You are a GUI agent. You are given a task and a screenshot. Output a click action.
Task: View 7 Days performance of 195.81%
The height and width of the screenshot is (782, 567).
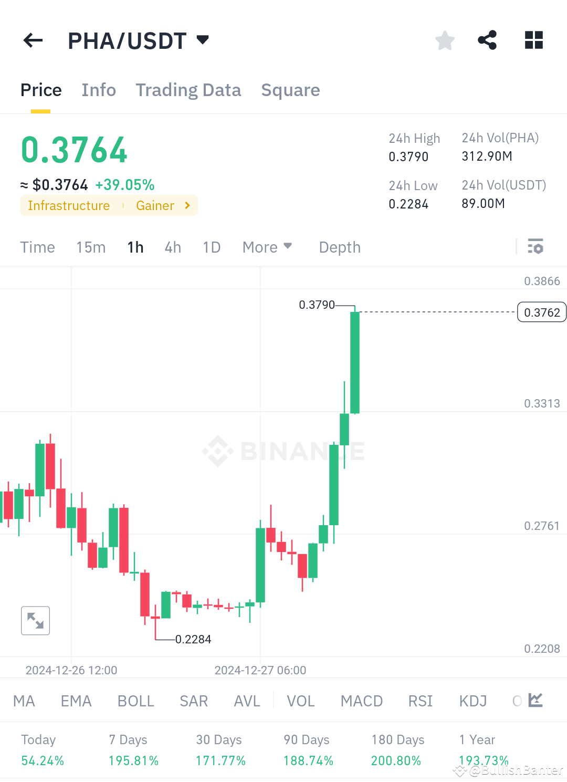(133, 750)
